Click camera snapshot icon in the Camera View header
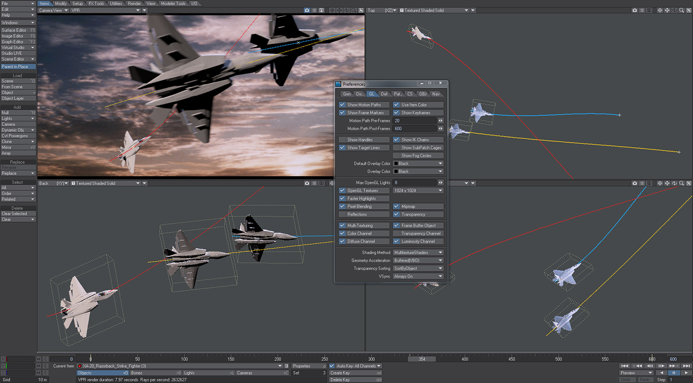 point(307,10)
